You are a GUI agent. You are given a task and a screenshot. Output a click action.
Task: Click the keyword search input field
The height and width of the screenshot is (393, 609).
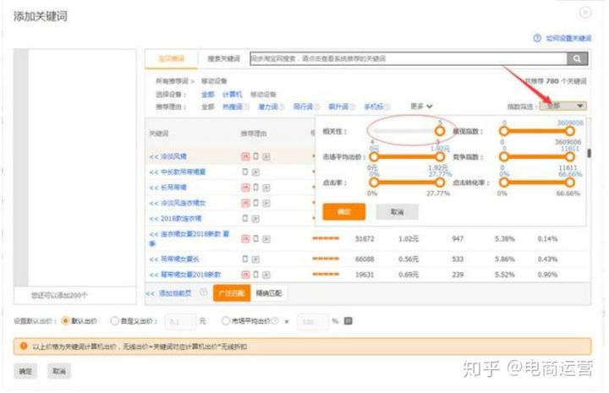[406, 59]
